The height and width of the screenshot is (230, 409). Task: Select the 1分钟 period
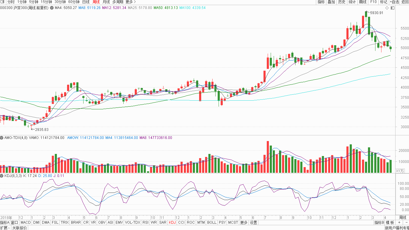[22, 2]
